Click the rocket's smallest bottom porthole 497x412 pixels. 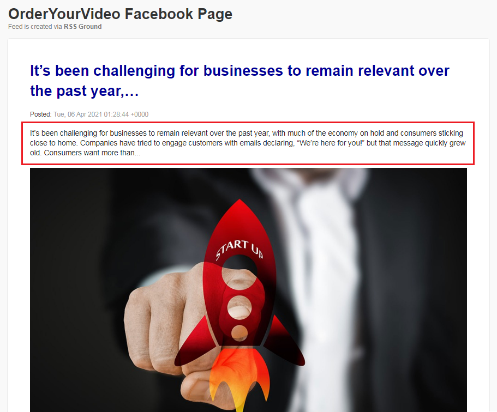(239, 333)
